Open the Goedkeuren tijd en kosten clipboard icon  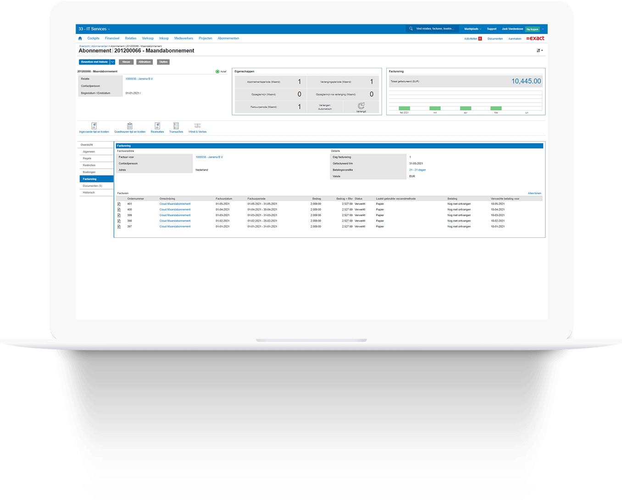point(130,126)
